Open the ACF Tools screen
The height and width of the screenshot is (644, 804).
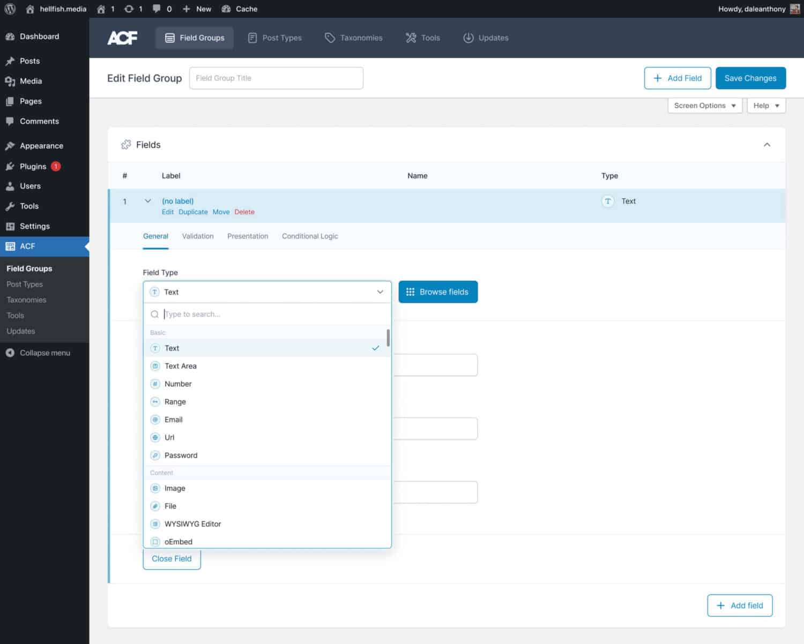[x=422, y=38]
